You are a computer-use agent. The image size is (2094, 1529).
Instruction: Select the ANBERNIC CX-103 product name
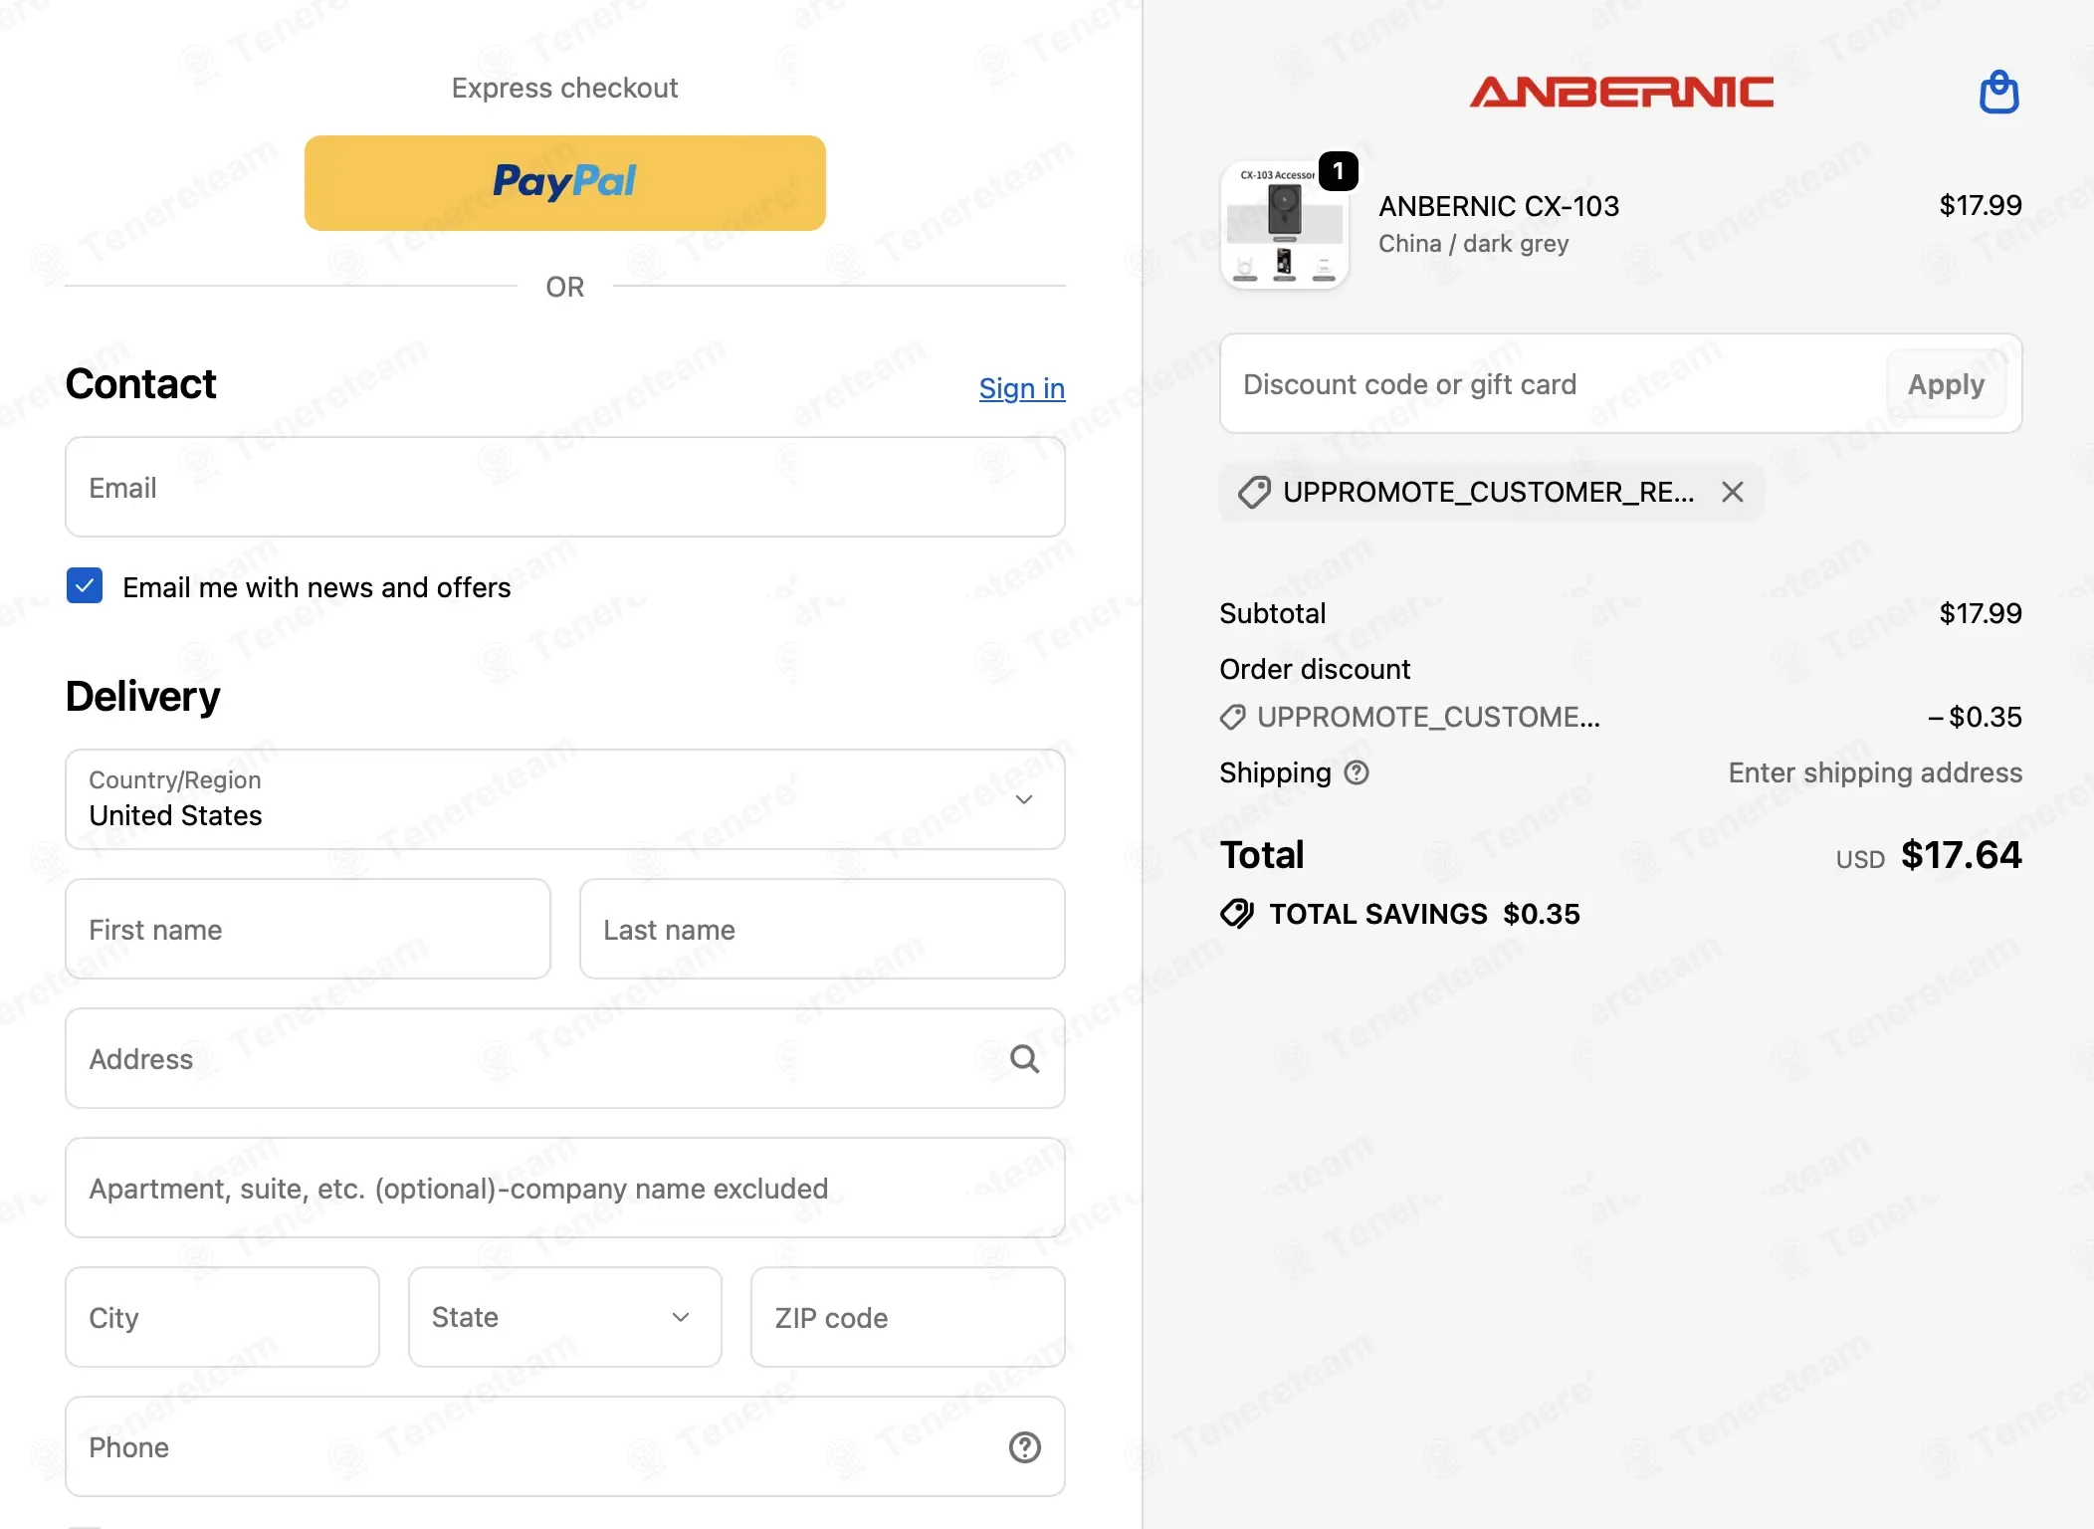(1499, 206)
